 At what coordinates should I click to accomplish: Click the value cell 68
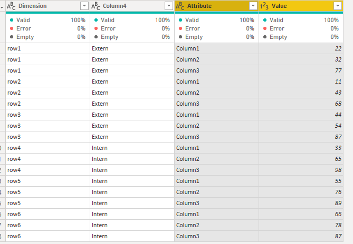301,104
